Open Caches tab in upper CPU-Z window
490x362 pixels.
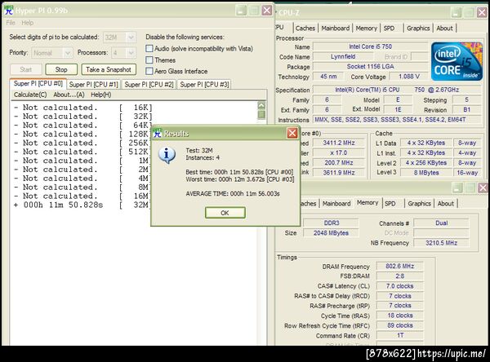(x=305, y=28)
